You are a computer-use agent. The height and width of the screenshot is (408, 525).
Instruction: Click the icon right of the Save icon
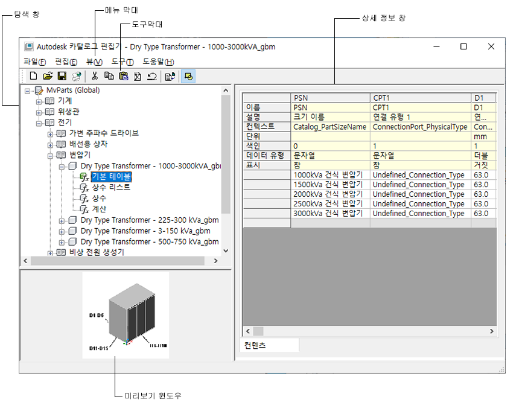coord(77,77)
